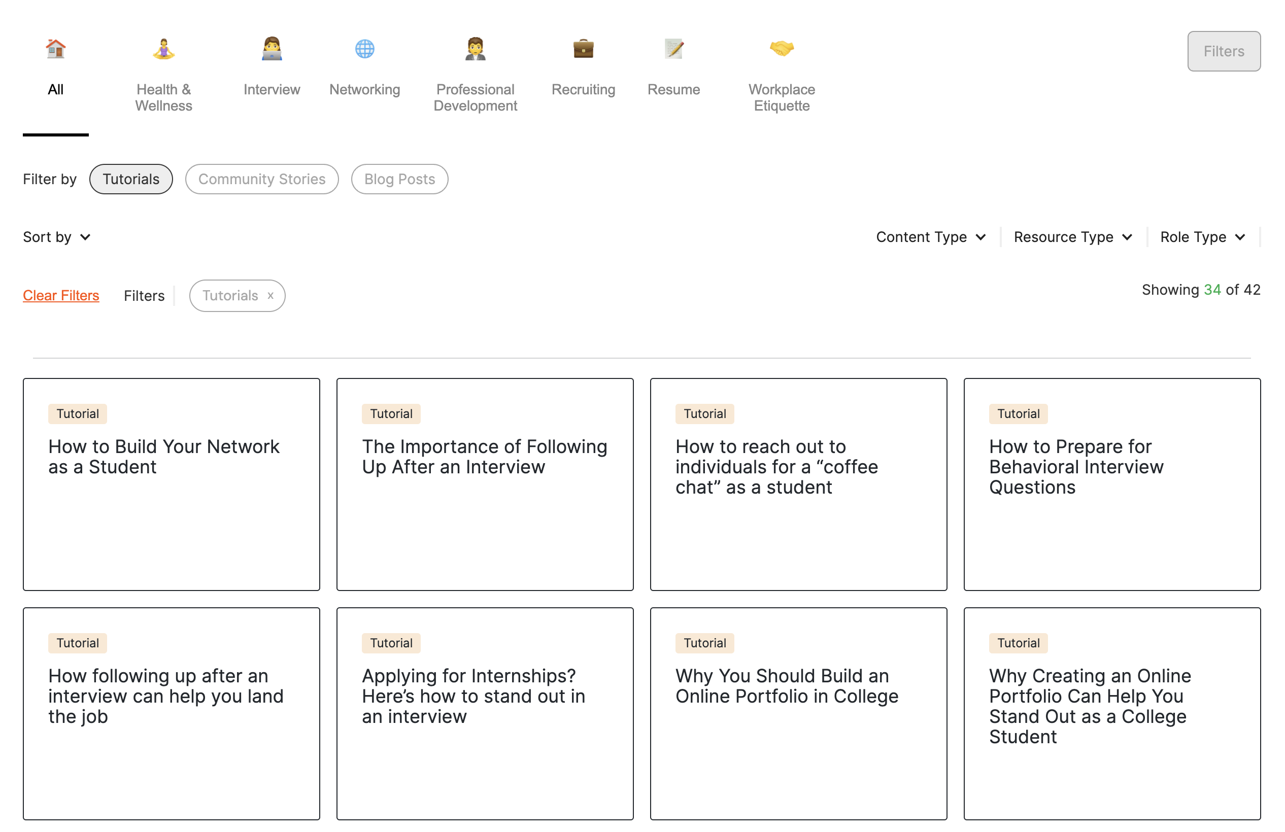1285x832 pixels.
Task: Select the Health & Wellness meditation icon
Action: 163,49
